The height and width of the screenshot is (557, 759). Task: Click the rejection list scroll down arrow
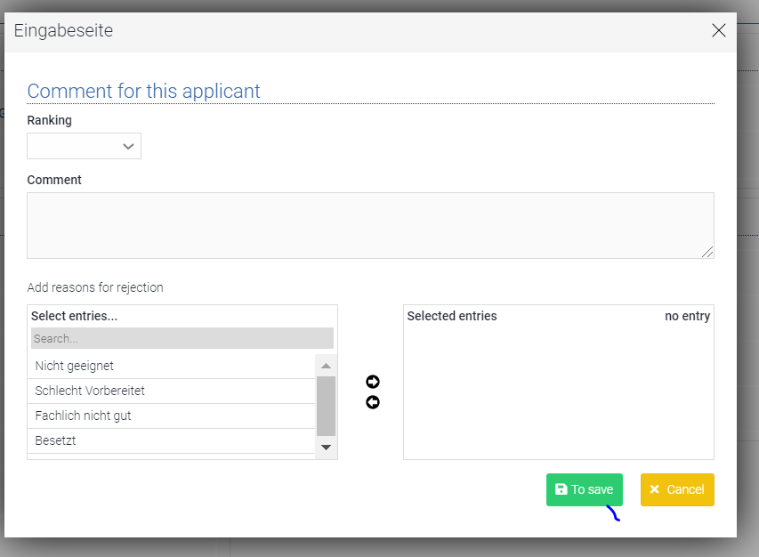(326, 447)
